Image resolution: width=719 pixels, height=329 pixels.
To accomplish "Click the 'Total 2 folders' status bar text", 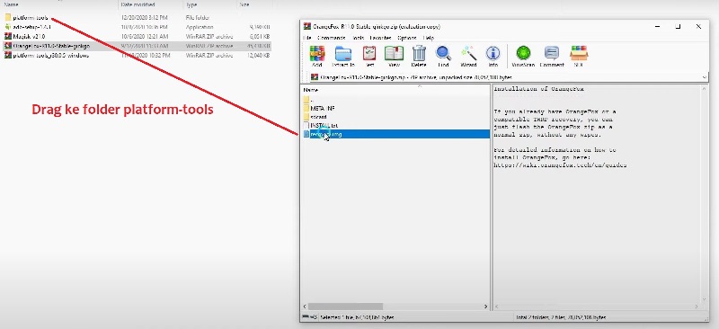I will pos(560,317).
